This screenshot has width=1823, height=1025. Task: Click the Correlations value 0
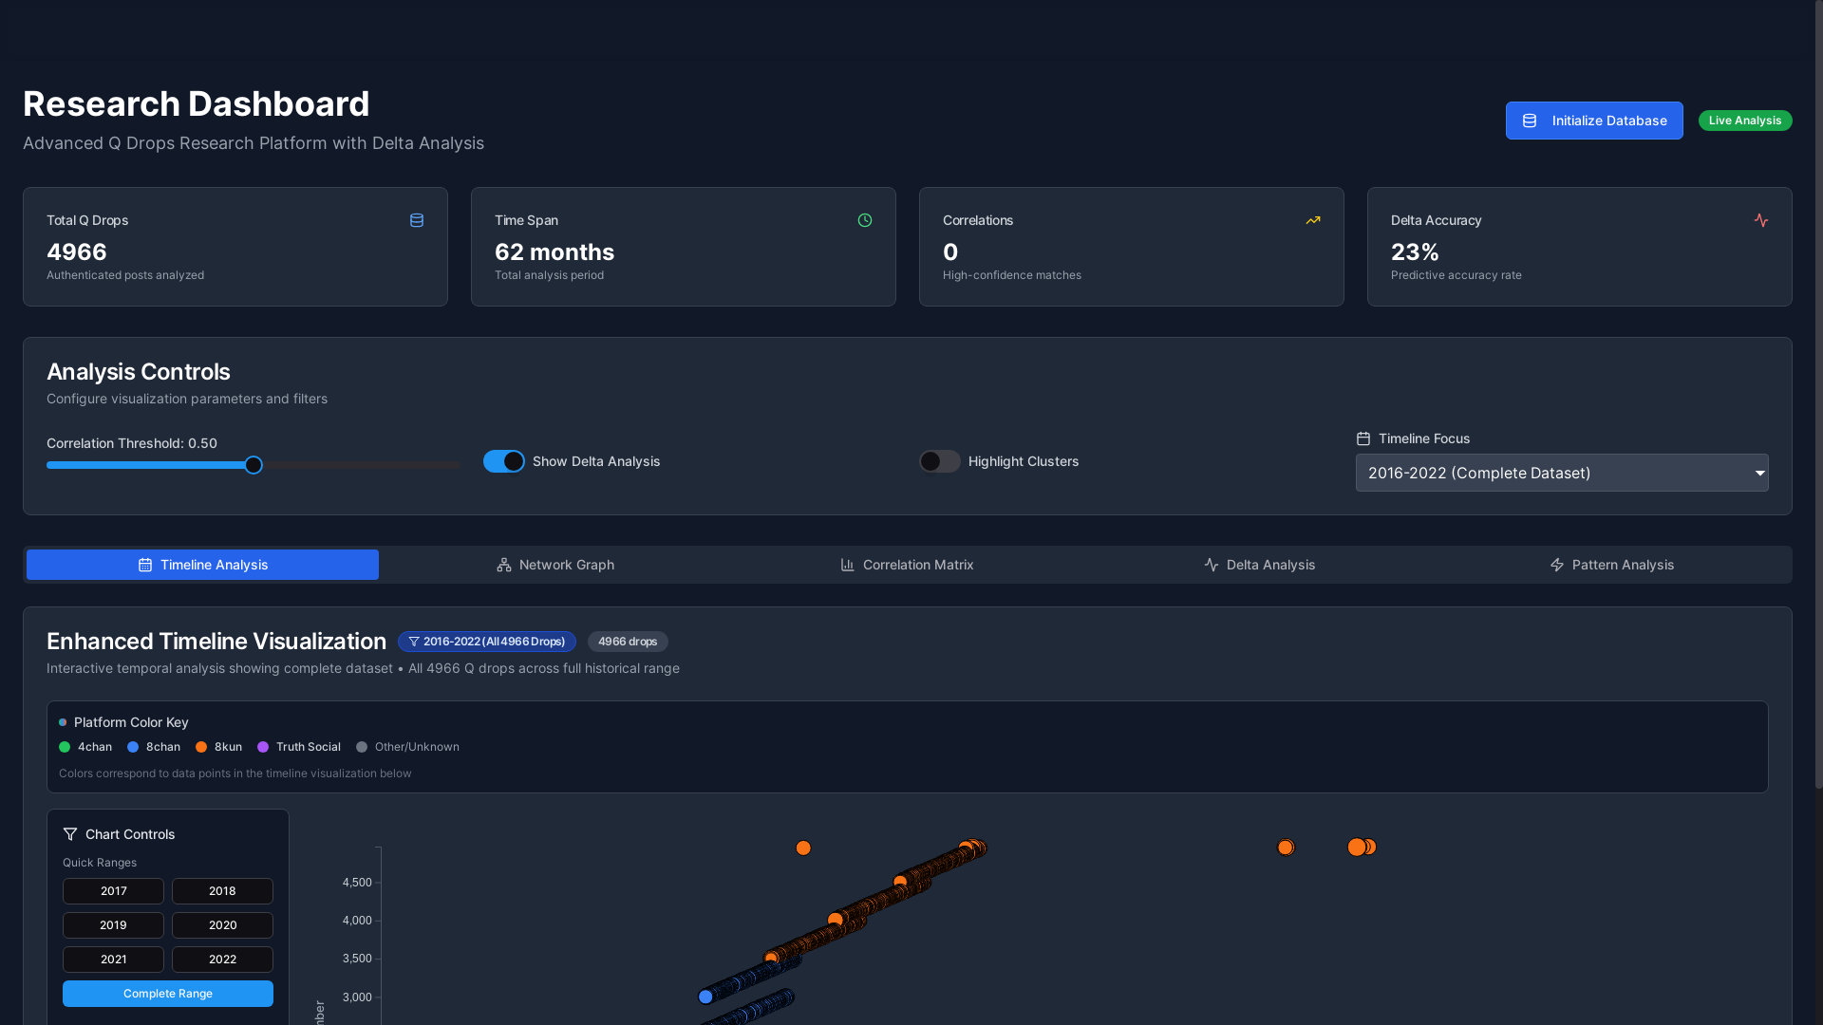[950, 252]
